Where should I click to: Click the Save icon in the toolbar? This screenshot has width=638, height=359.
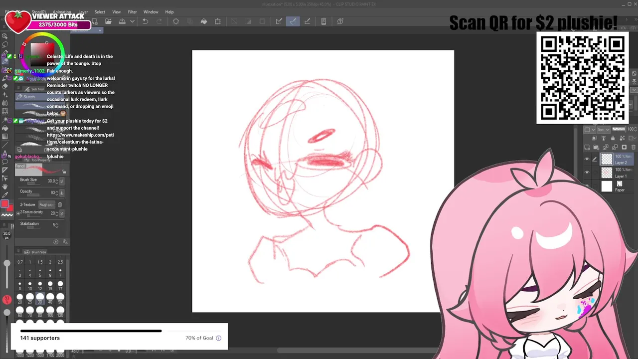click(122, 21)
